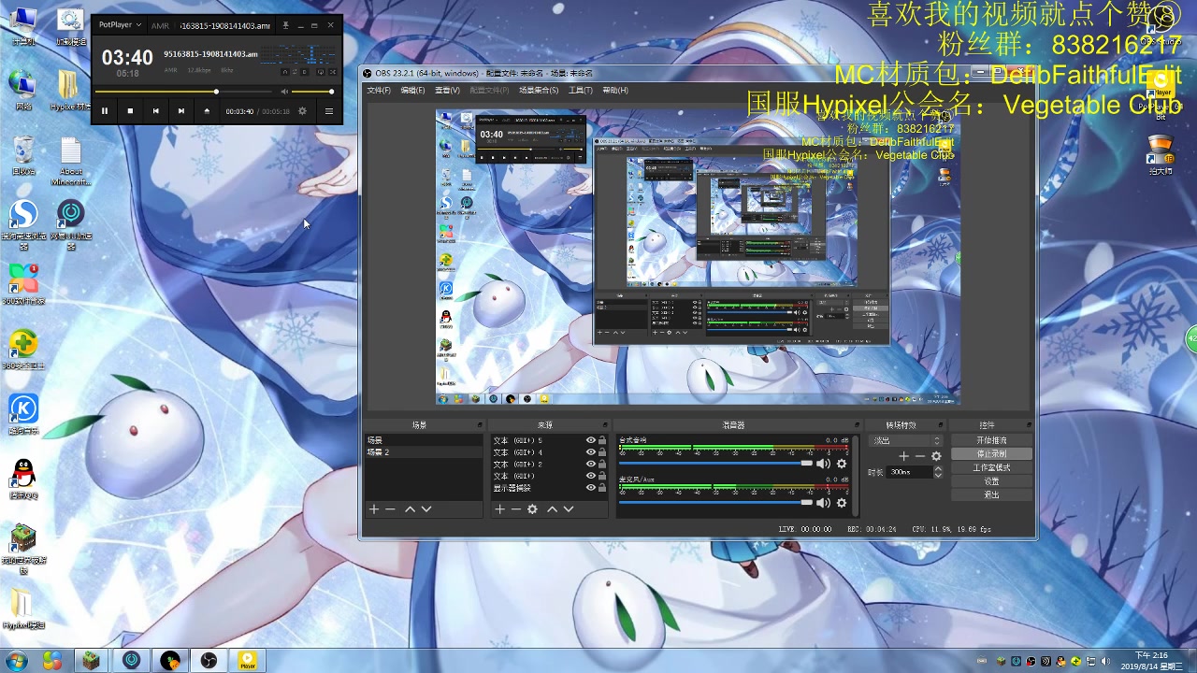The width and height of the screenshot is (1197, 673).
Task: Open 帮助(H) menu in OBS
Action: tap(615, 91)
